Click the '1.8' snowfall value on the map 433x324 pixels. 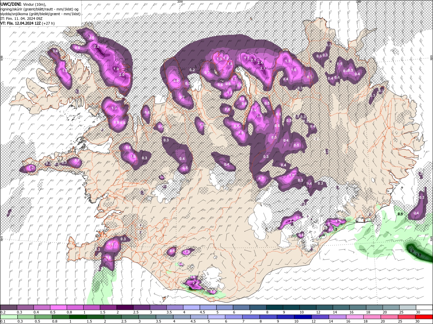[230, 64]
